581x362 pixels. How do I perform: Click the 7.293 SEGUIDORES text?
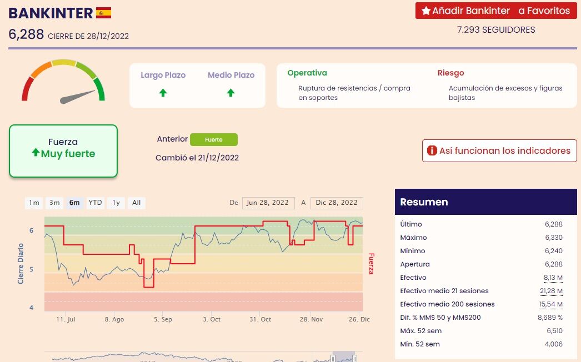pyautogui.click(x=496, y=29)
